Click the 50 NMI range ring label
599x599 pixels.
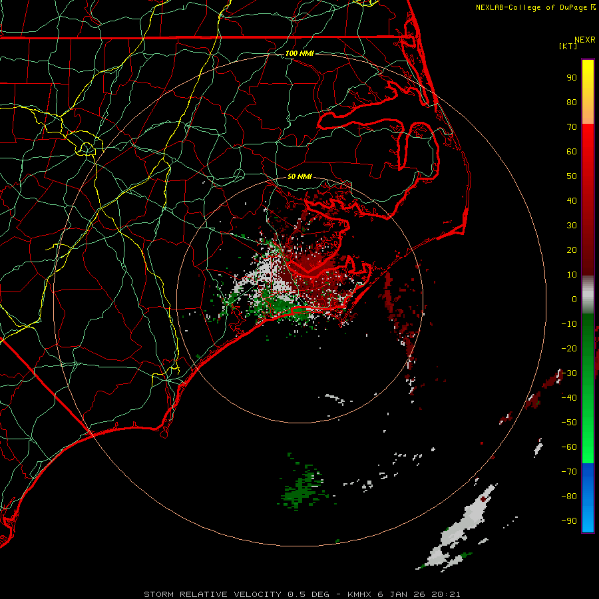(299, 176)
